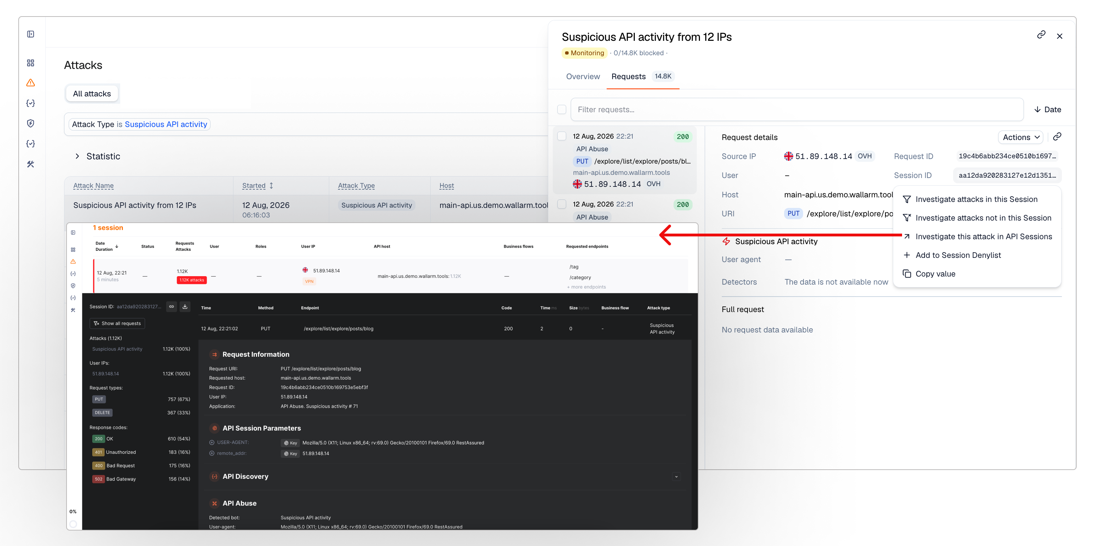Click the Request Information section icon
Image resolution: width=1095 pixels, height=546 pixels.
[x=215, y=355]
